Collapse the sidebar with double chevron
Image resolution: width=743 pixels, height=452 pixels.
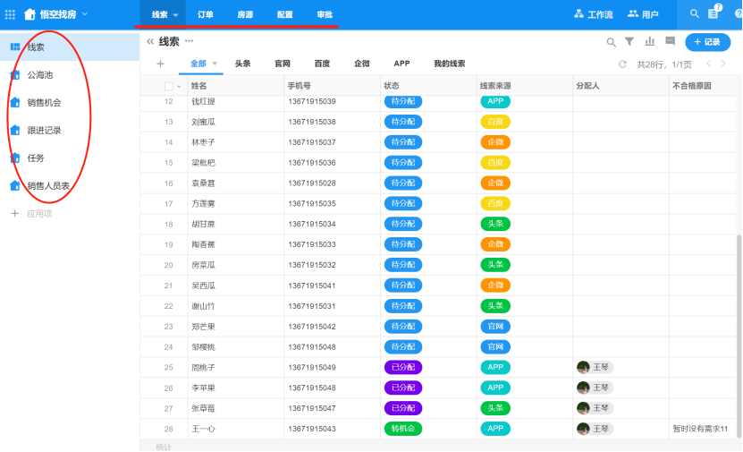(x=149, y=42)
